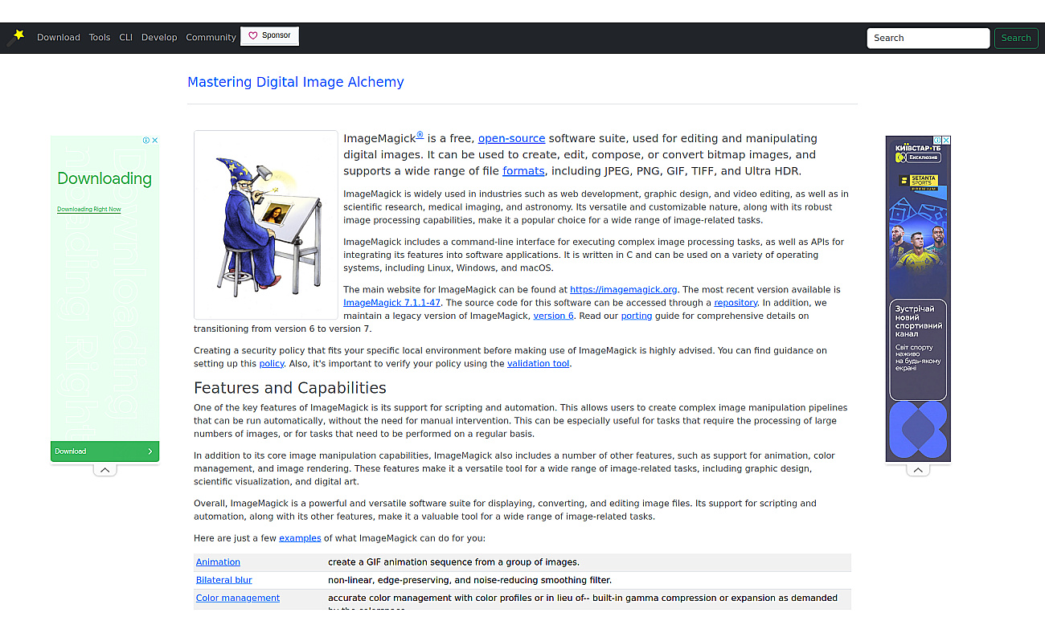The height and width of the screenshot is (633, 1045).
Task: Open the CLI menu item
Action: 125,38
